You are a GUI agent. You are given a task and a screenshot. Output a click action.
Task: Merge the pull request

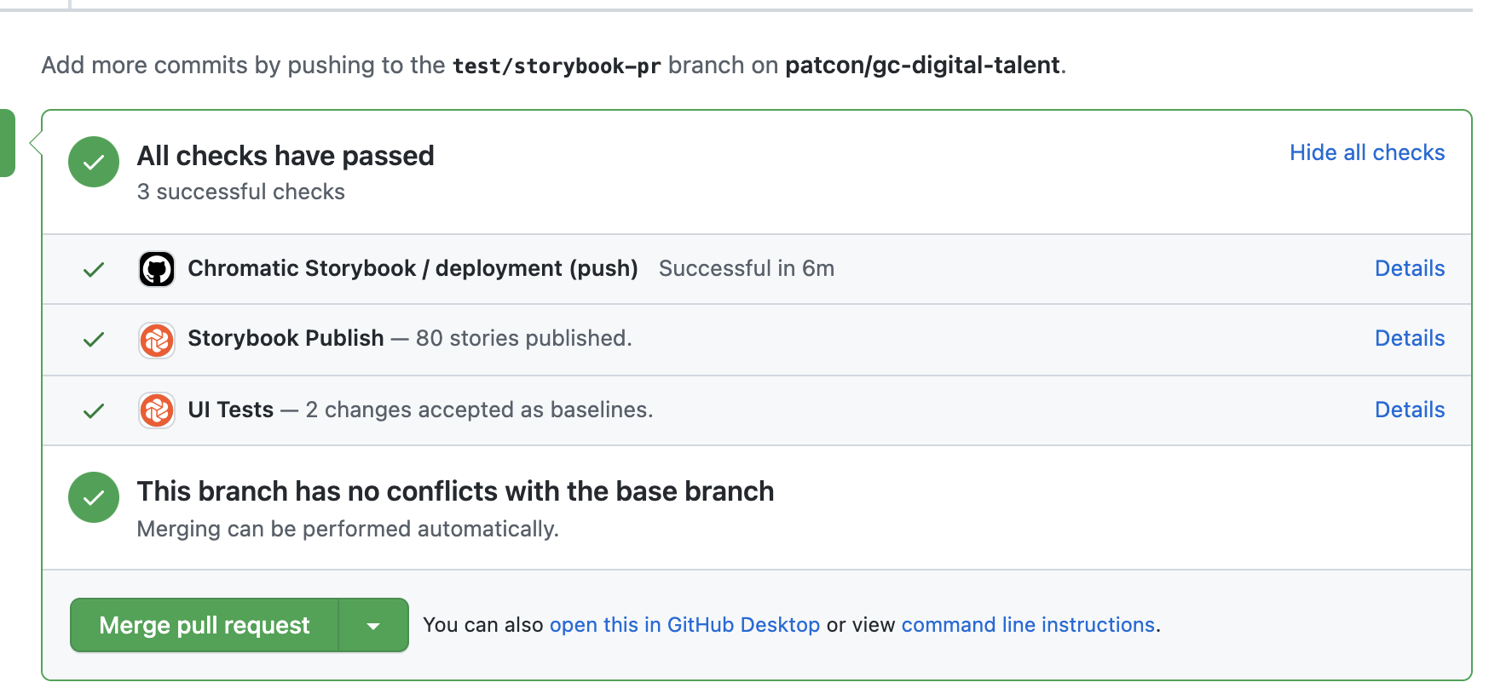205,625
